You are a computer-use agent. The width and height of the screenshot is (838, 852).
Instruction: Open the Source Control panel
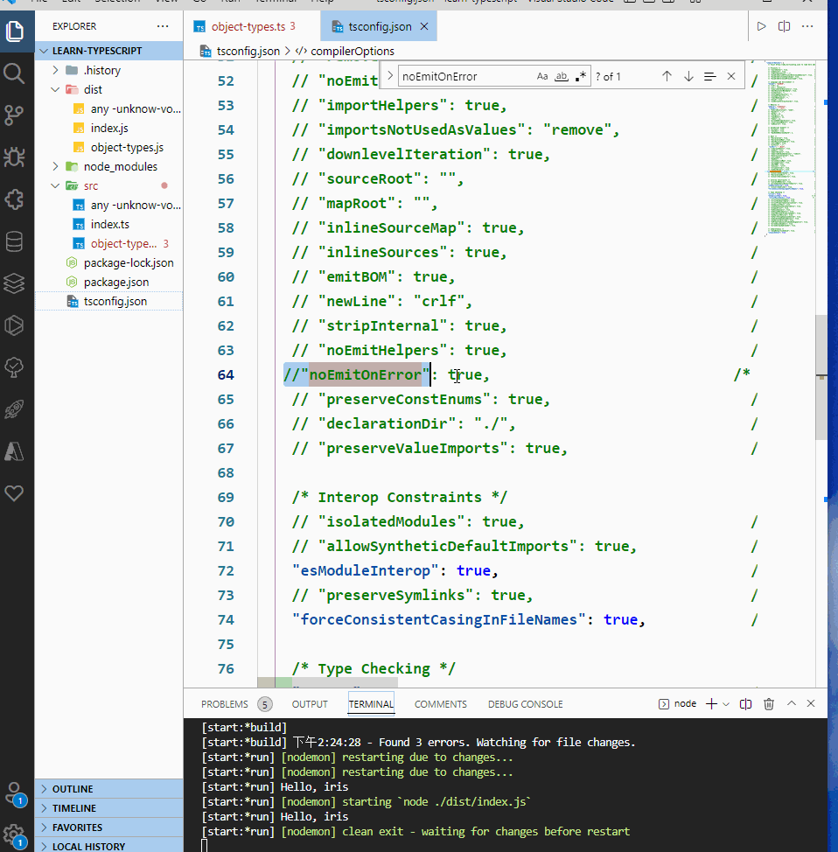tap(14, 115)
